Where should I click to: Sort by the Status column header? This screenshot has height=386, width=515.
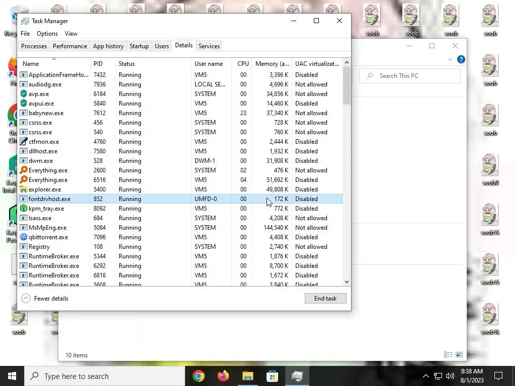point(153,64)
